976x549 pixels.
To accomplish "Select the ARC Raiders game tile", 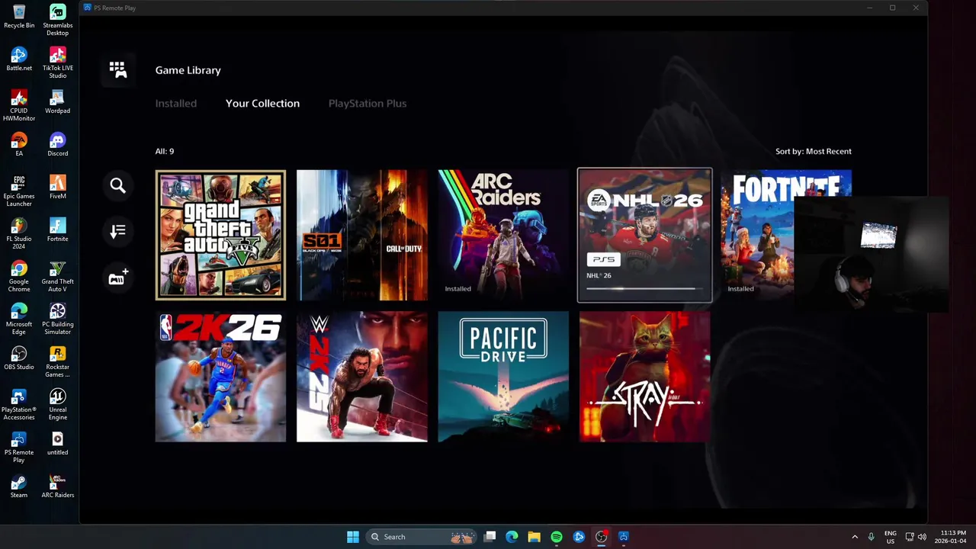I will [503, 235].
